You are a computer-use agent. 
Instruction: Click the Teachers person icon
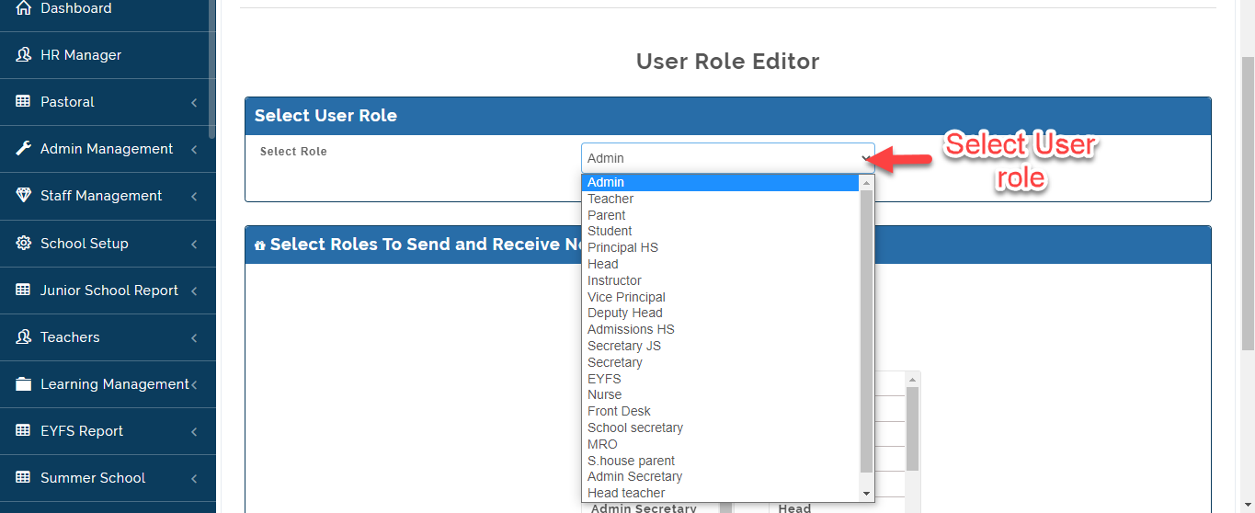pyautogui.click(x=24, y=337)
